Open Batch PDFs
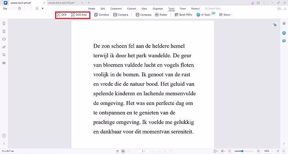The width and height of the screenshot is (288, 154). 183,15
